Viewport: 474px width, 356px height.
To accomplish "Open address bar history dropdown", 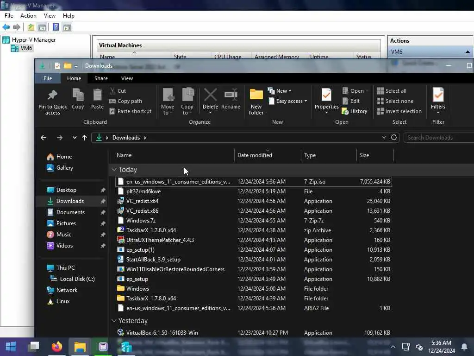I will pos(384,137).
